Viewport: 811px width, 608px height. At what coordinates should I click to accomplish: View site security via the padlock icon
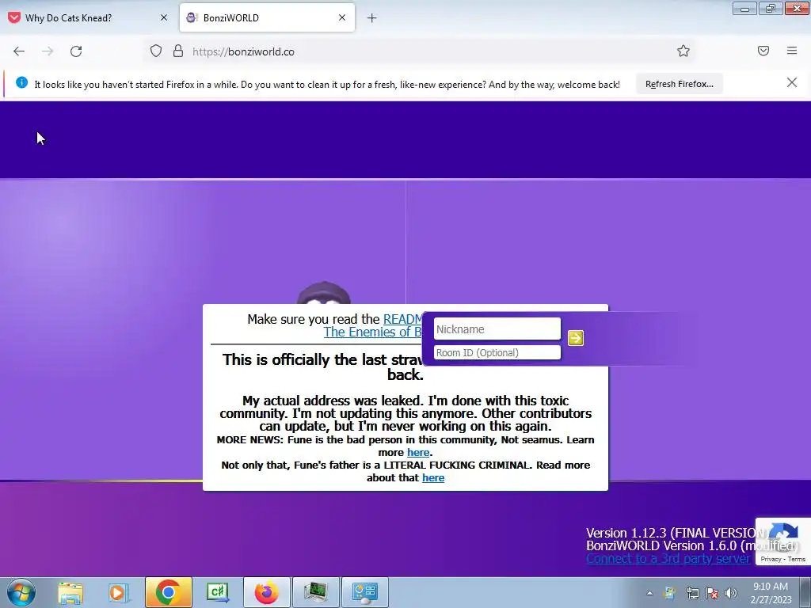click(x=178, y=51)
